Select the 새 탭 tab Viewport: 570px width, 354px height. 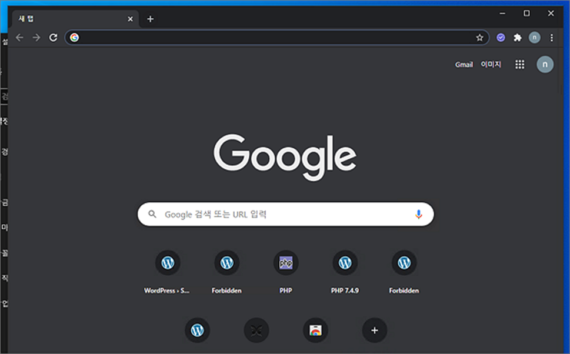point(75,19)
